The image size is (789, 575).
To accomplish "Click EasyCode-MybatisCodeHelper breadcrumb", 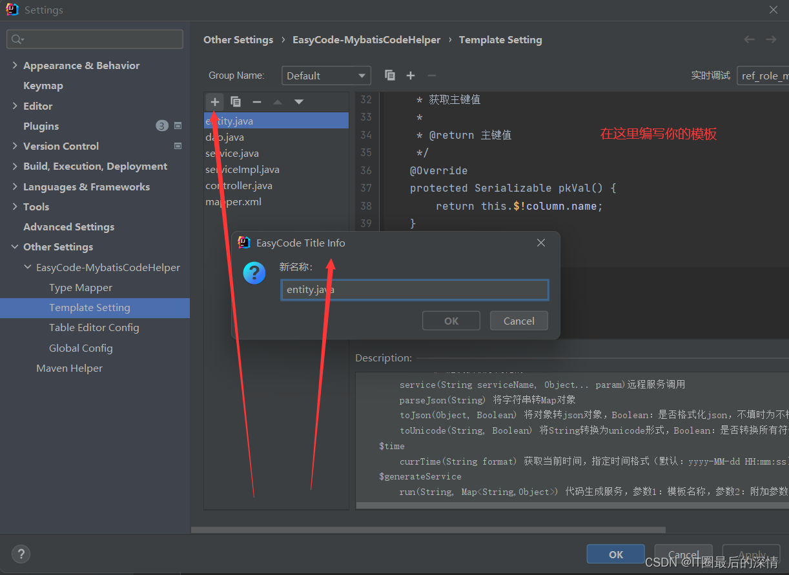I will [x=367, y=39].
